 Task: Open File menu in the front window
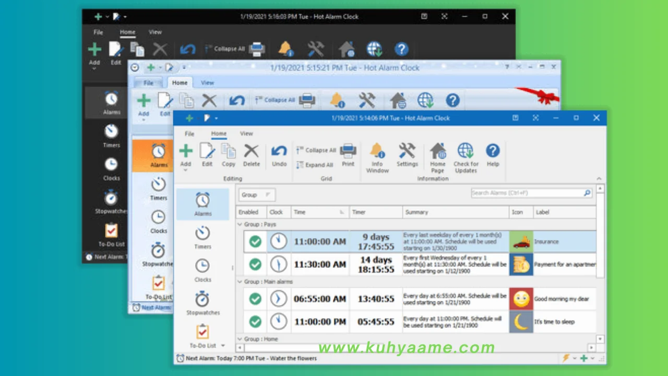click(x=189, y=134)
